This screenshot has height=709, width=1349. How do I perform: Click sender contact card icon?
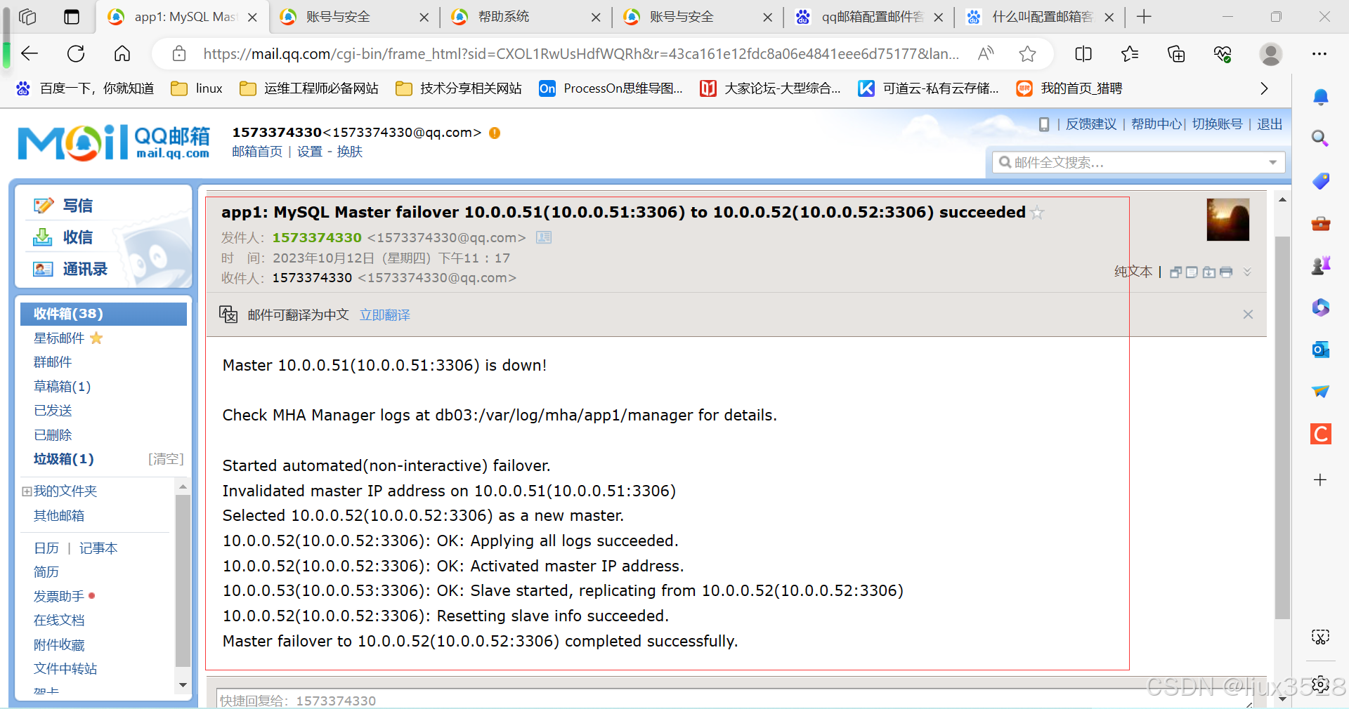coord(544,237)
